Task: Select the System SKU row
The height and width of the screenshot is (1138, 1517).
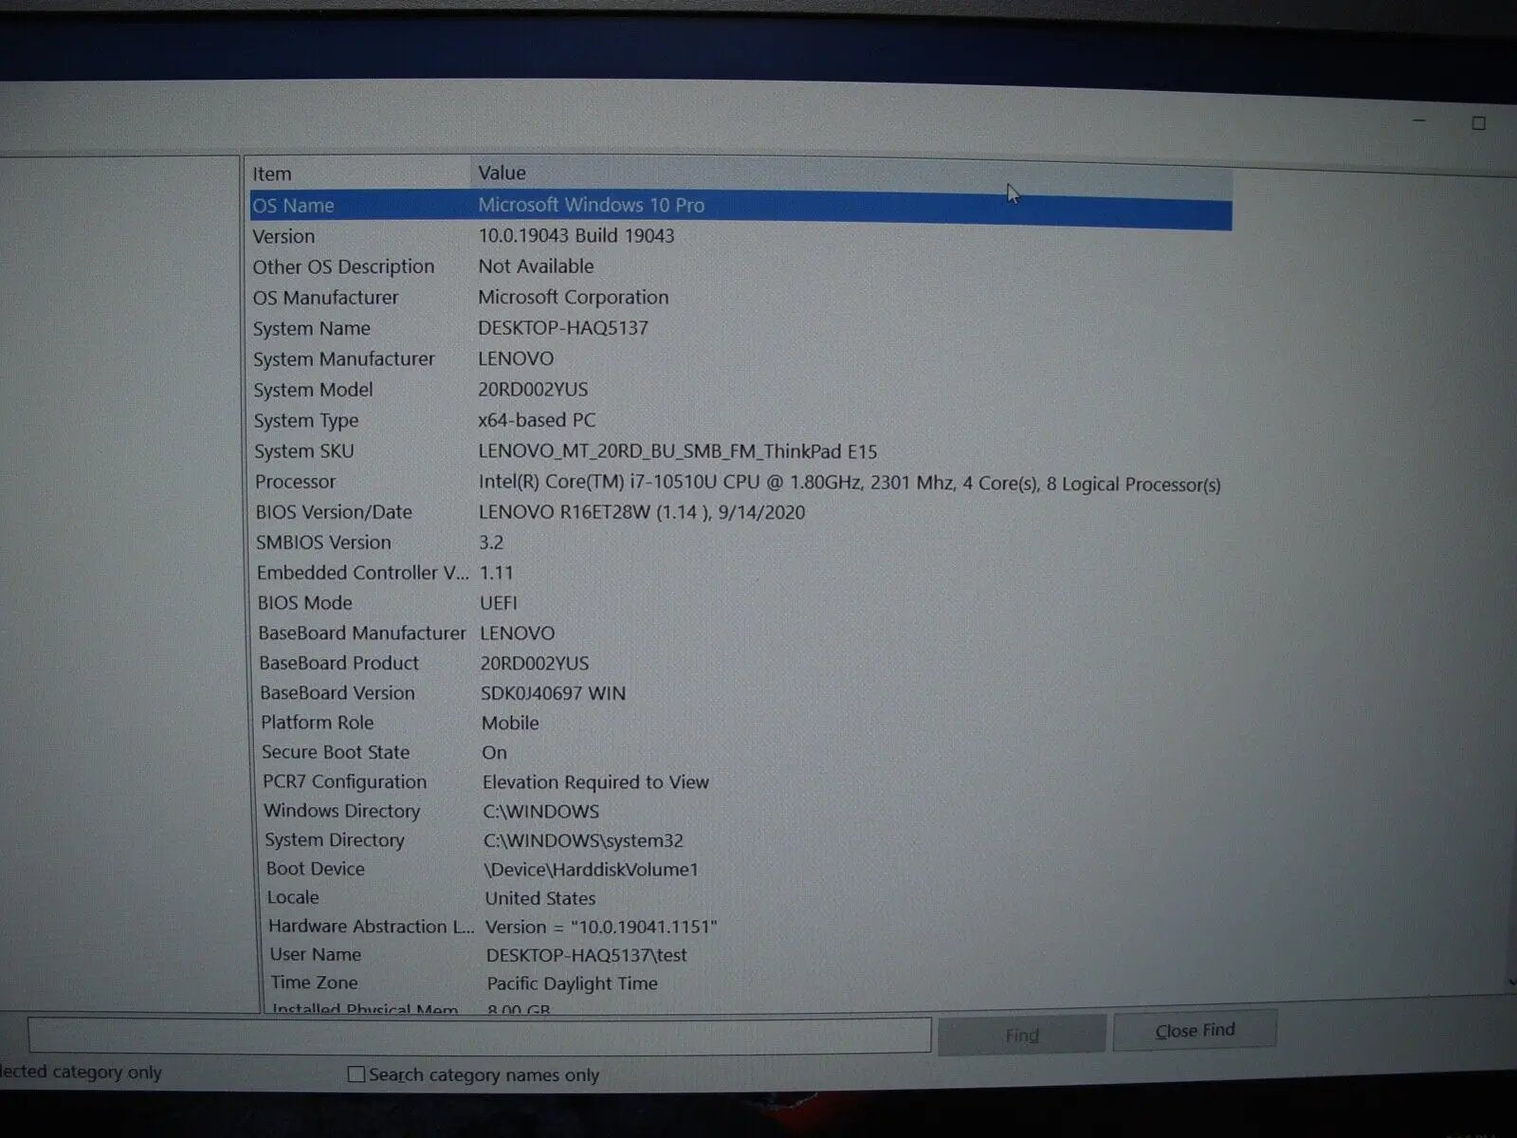Action: click(740, 451)
